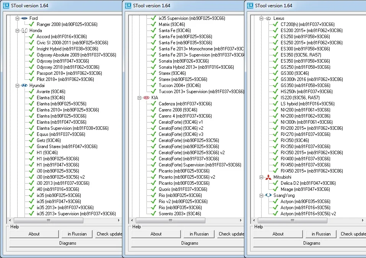The image size is (366, 258).
Task: Click green checkmark beside Mirage
Action: tap(276, 189)
